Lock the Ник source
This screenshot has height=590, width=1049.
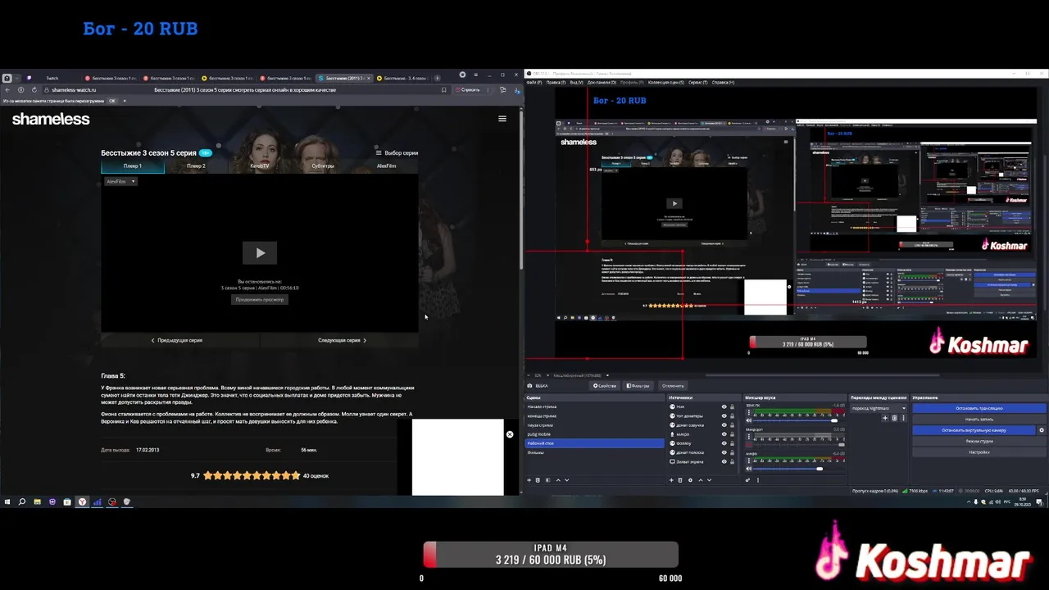pos(732,406)
